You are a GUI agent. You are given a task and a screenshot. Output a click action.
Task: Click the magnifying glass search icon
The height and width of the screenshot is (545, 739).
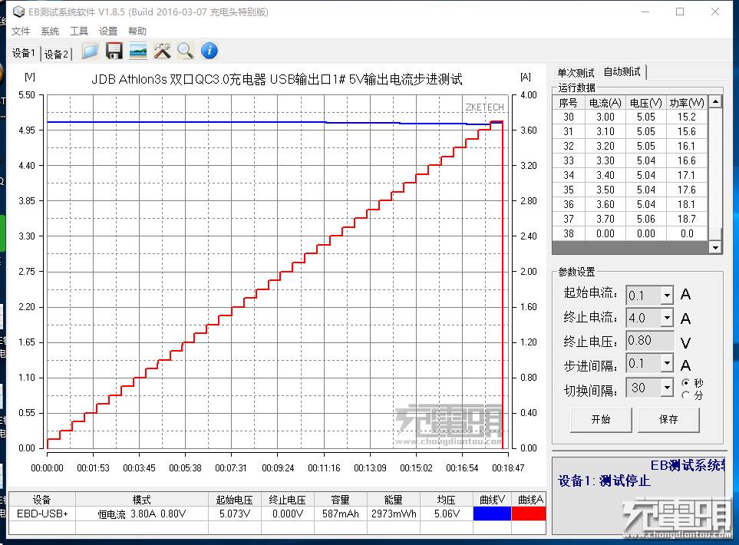pos(185,51)
